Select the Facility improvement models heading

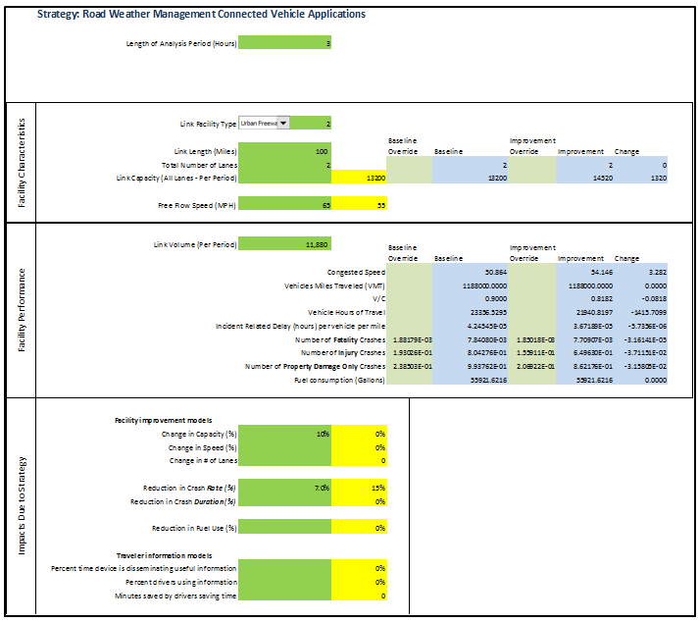pyautogui.click(x=163, y=420)
